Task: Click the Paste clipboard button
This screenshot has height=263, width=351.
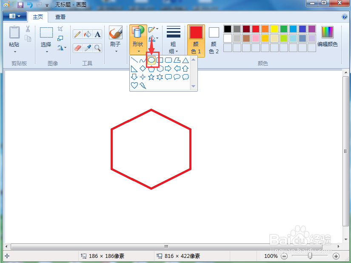Action: tap(14, 32)
